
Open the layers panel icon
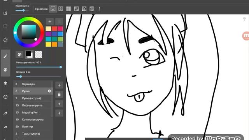click(5, 83)
